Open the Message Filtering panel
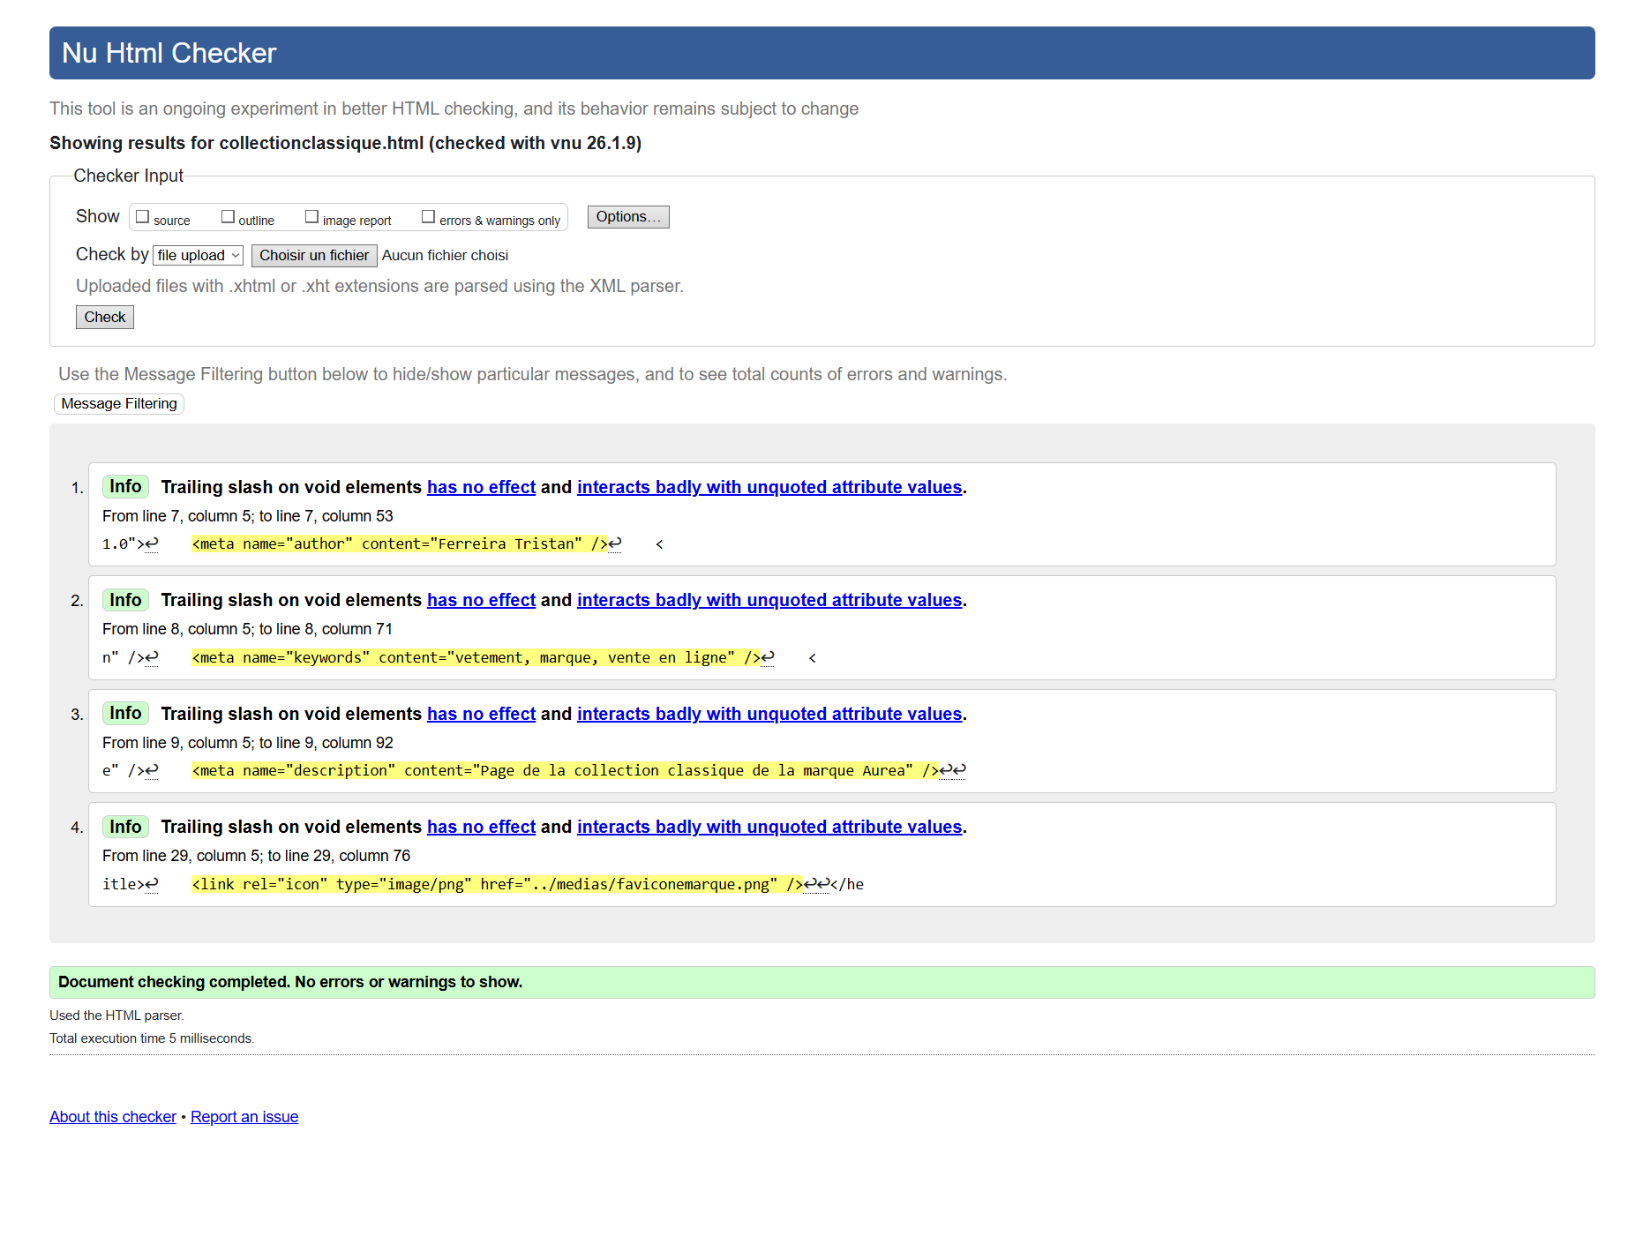The height and width of the screenshot is (1244, 1628). tap(119, 404)
